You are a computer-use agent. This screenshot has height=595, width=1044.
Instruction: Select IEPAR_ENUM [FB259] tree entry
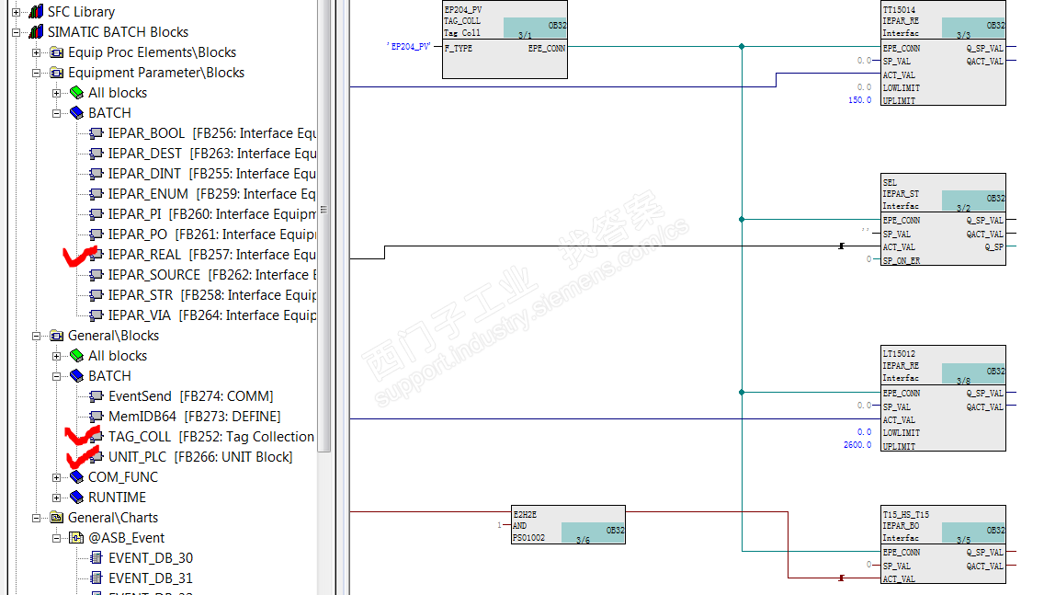tap(211, 194)
